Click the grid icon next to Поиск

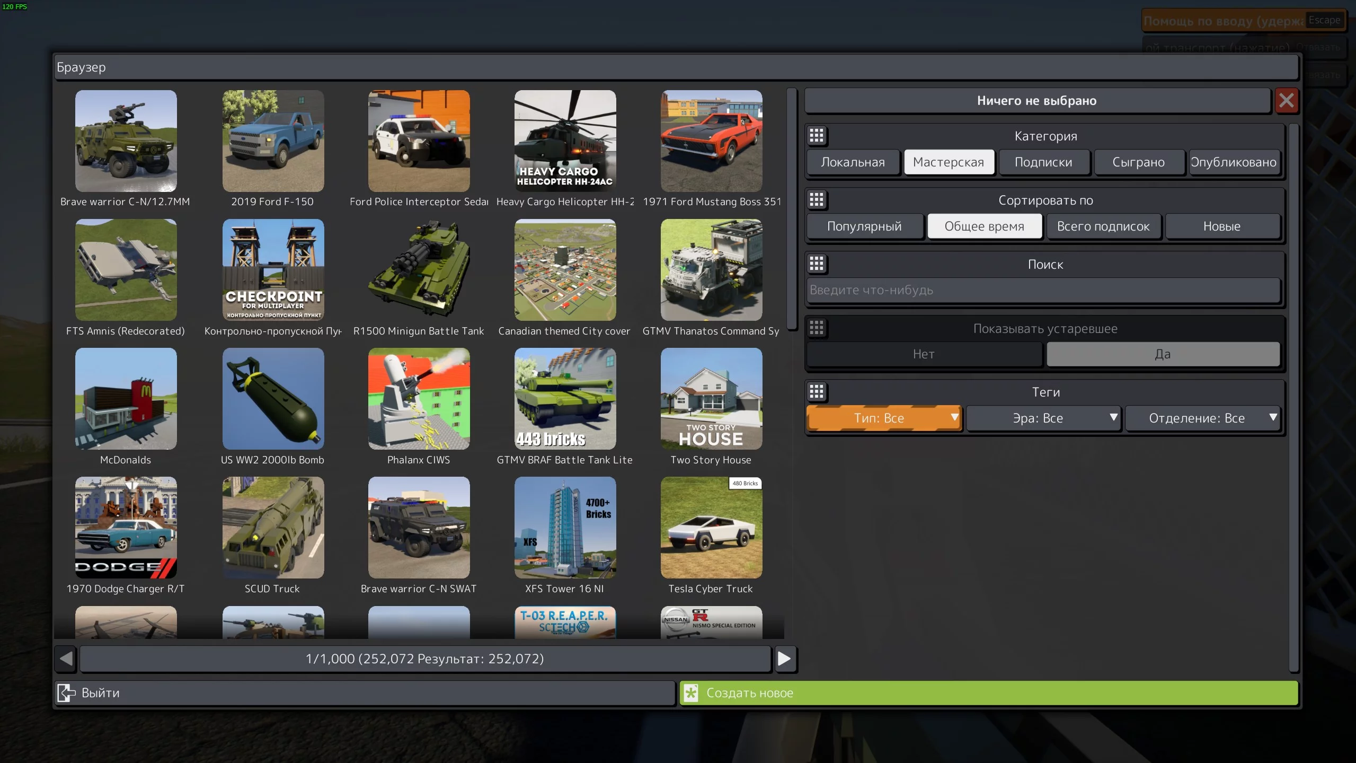[817, 264]
